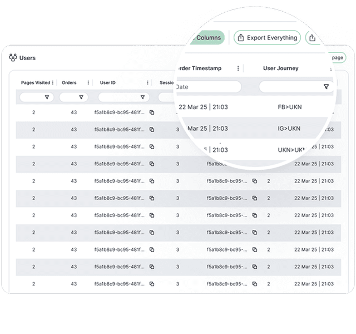Open filter for User ID column

142,97
